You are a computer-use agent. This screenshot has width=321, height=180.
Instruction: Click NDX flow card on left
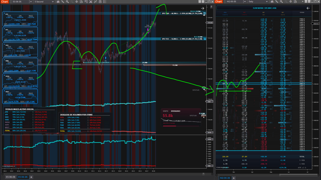(20, 49)
